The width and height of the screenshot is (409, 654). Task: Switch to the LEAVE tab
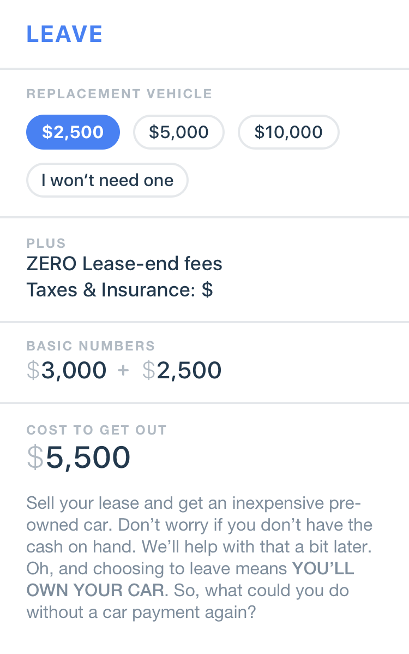[x=65, y=34]
